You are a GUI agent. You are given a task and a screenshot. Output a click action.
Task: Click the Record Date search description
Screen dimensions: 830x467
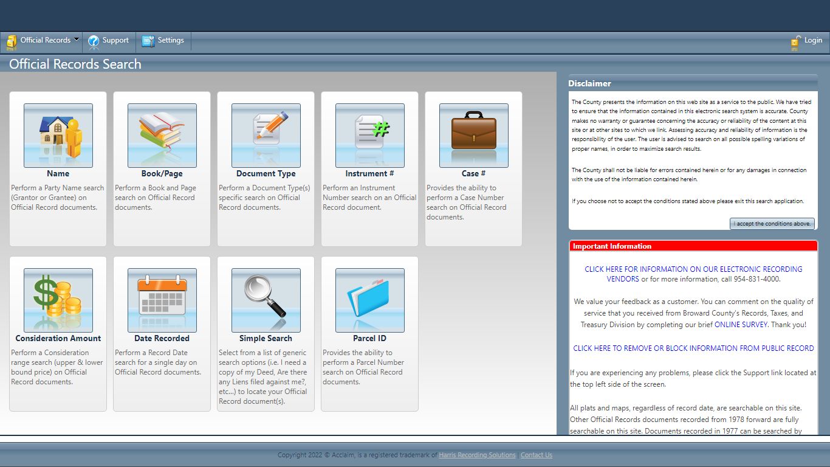(158, 362)
